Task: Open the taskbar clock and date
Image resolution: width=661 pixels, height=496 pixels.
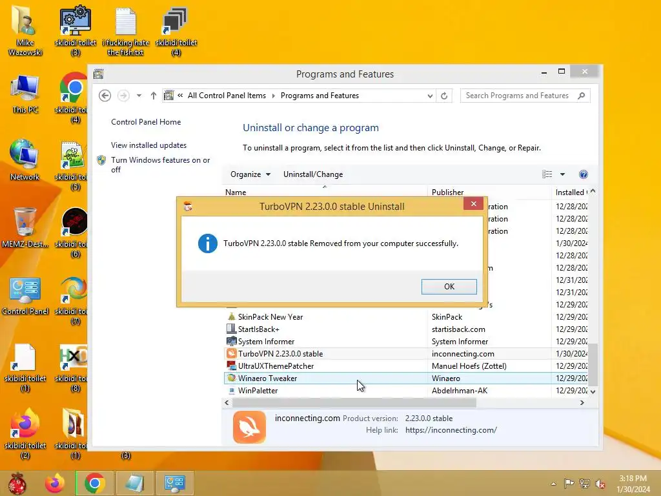Action: click(x=633, y=484)
